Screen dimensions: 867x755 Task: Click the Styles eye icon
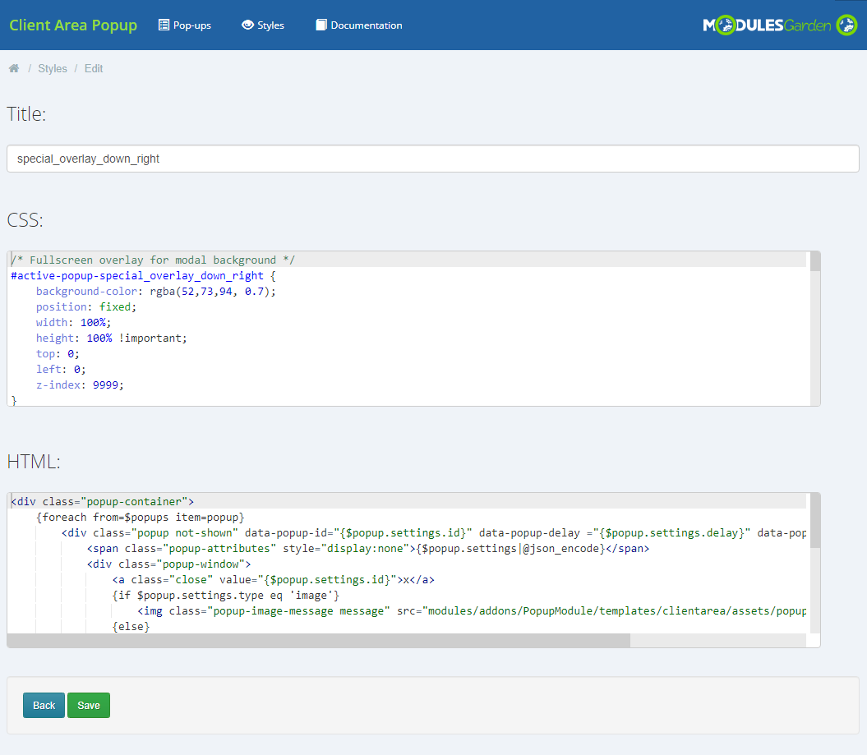(247, 25)
